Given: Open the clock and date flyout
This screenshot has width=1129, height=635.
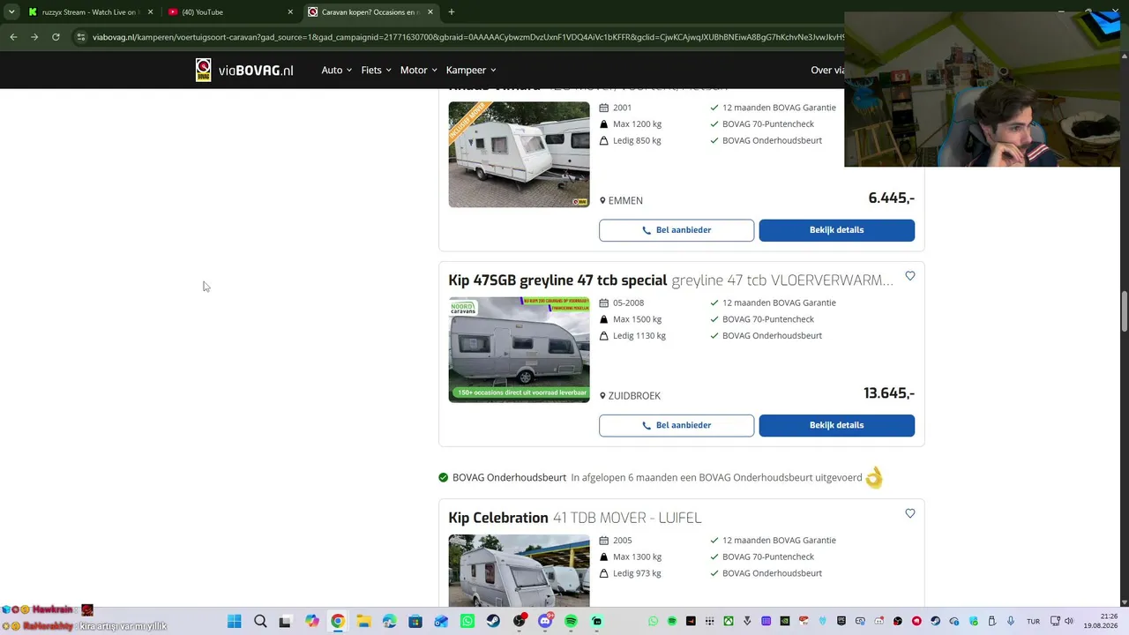Looking at the screenshot, I should click(x=1101, y=621).
